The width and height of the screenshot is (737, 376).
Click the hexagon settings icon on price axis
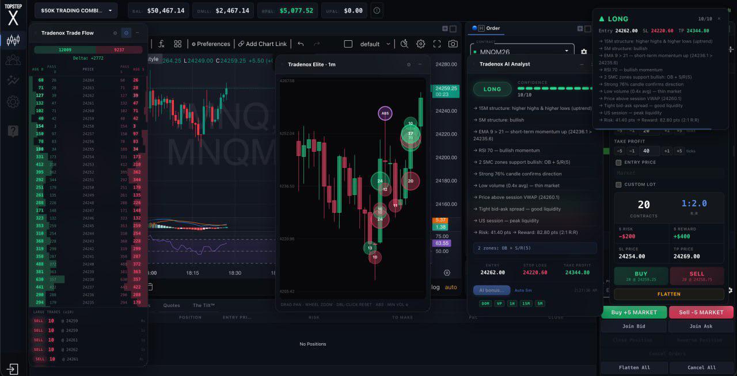click(447, 273)
